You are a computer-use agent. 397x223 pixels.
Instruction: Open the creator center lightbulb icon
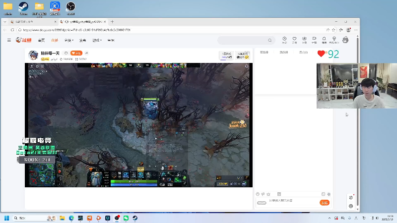click(x=334, y=40)
